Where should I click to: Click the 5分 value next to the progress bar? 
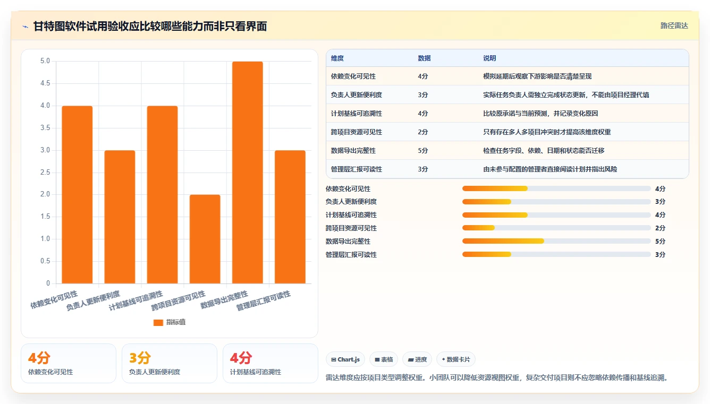pos(660,241)
